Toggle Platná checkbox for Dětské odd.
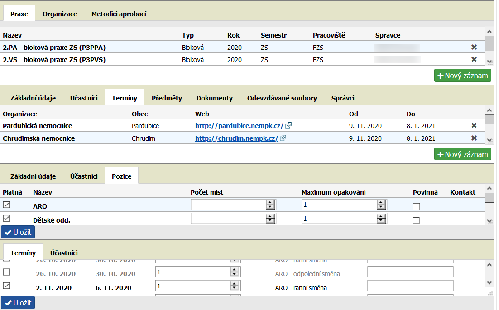The image size is (499, 310). pyautogui.click(x=6, y=218)
